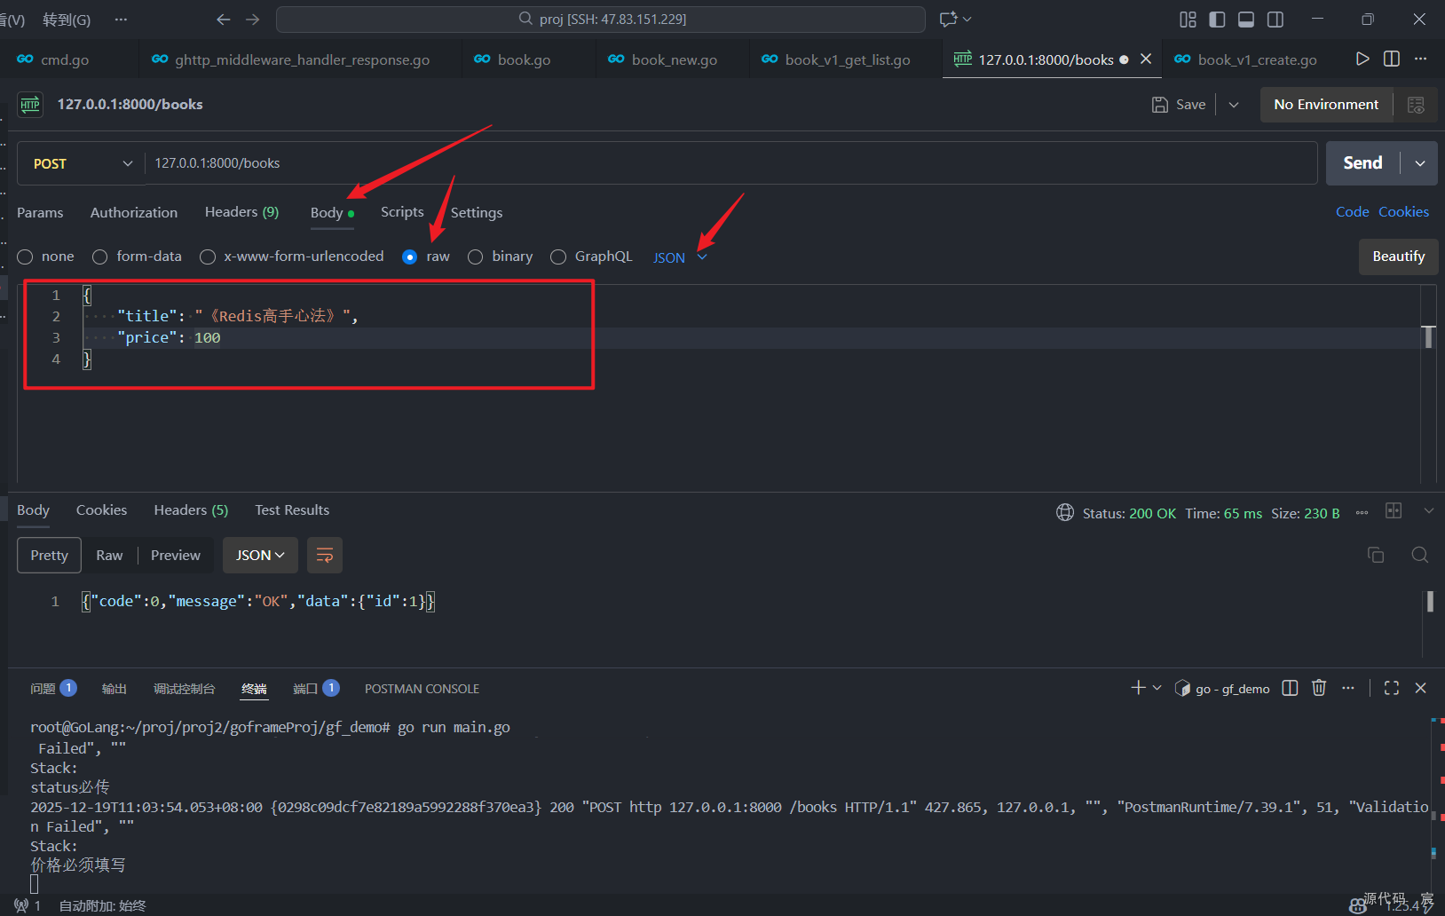The image size is (1445, 916).
Task: Run the file with the play icon
Action: pyautogui.click(x=1362, y=59)
